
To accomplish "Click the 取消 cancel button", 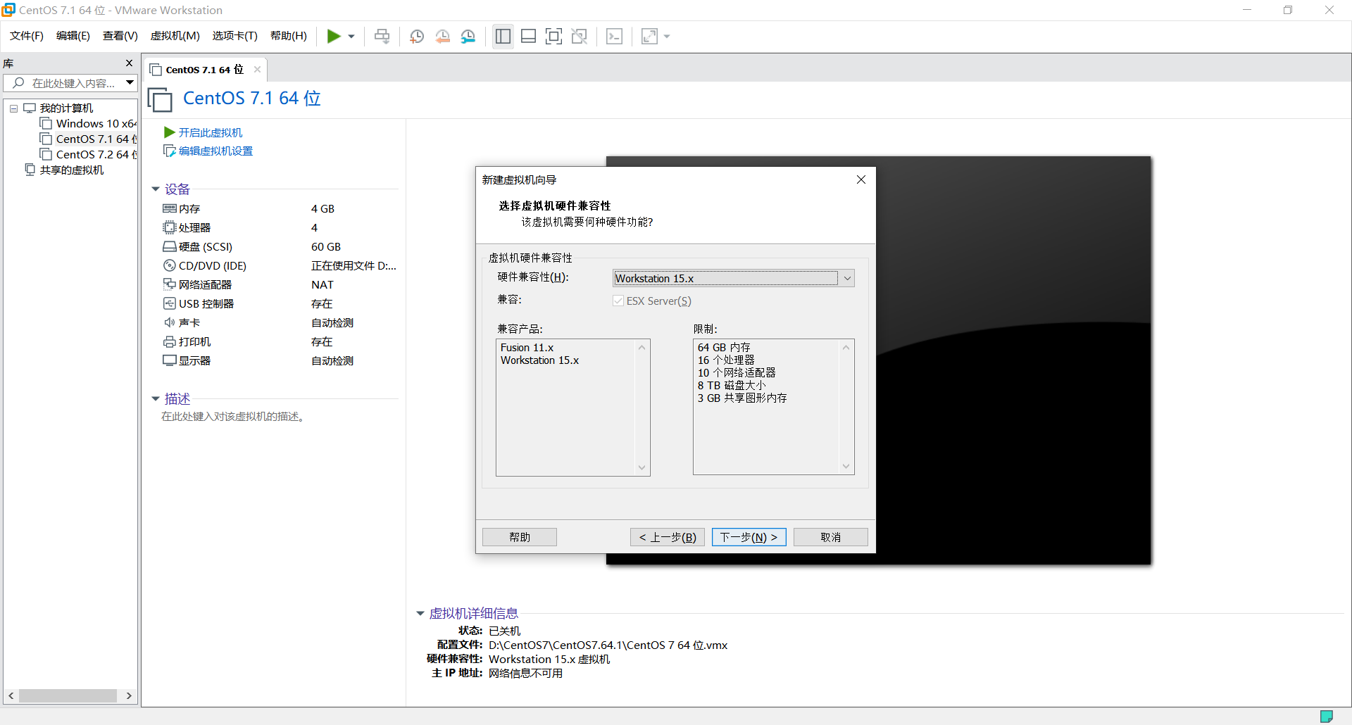I will click(831, 537).
